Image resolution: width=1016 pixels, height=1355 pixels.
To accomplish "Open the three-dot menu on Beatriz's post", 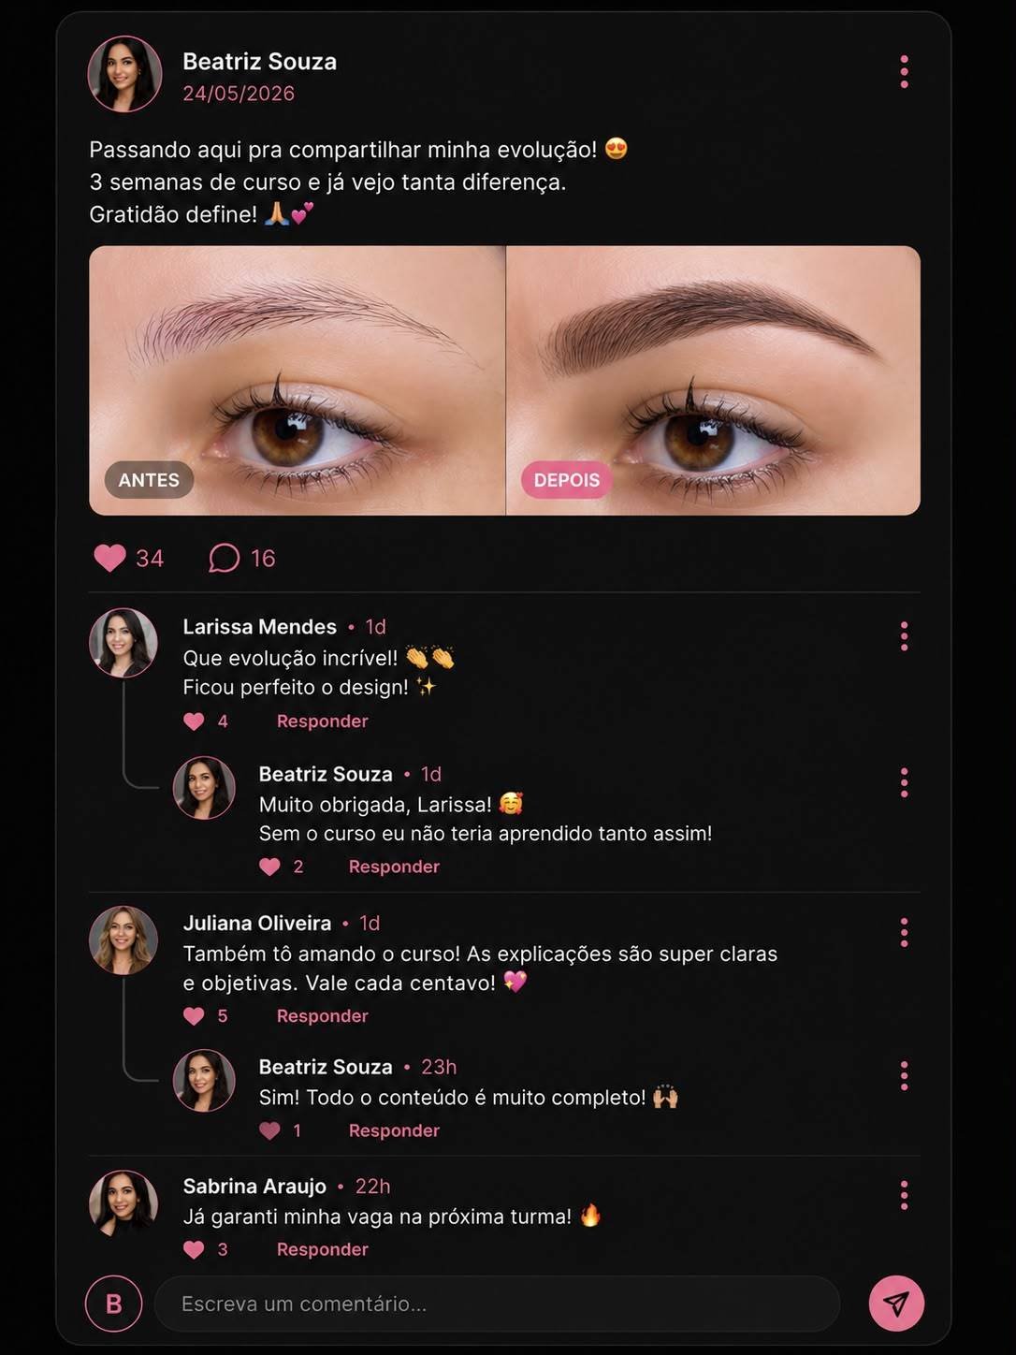I will click(904, 72).
